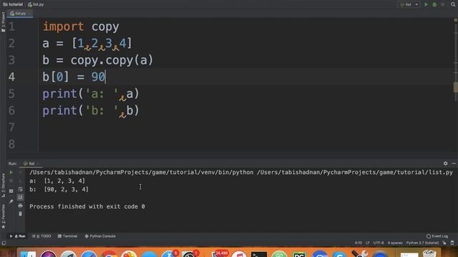Stop the process in the Run panel
Viewport: 458px width, 257px height.
pos(11,181)
